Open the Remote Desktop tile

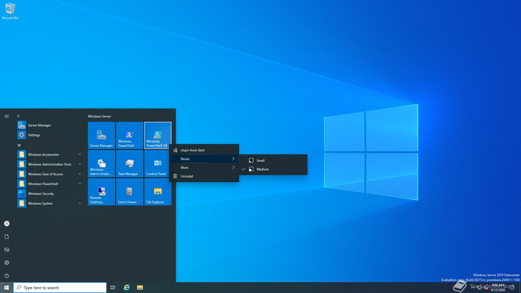[101, 192]
